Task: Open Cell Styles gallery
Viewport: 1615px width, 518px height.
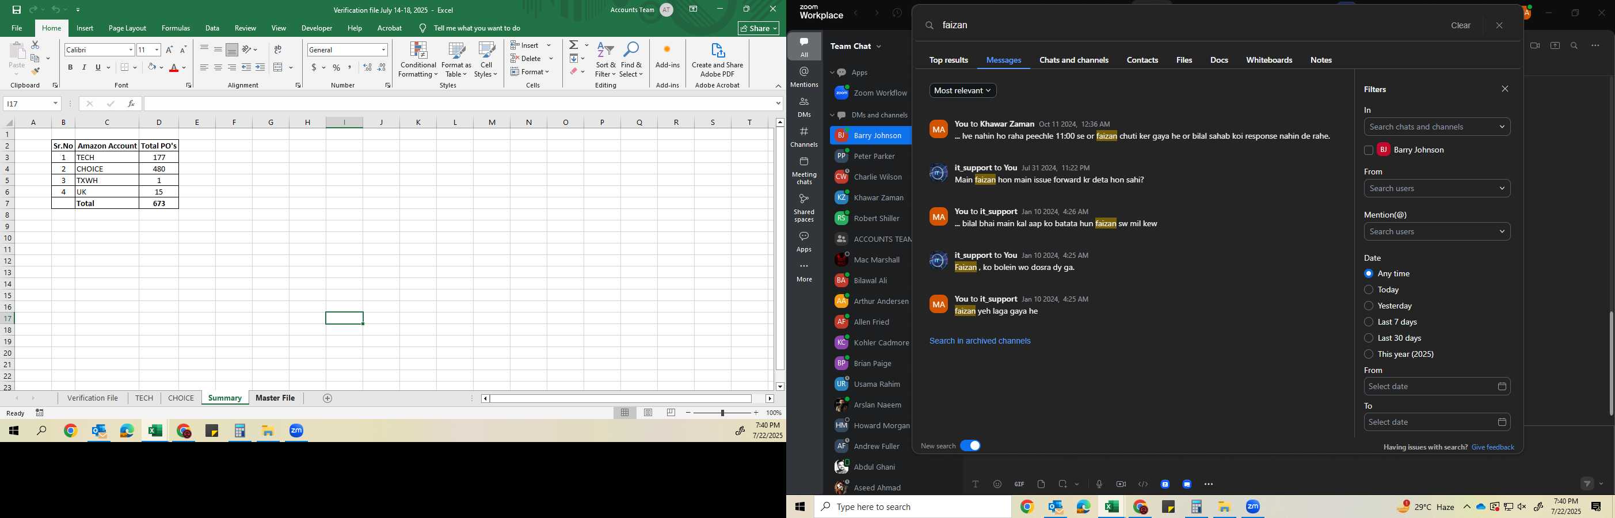Action: coord(486,60)
